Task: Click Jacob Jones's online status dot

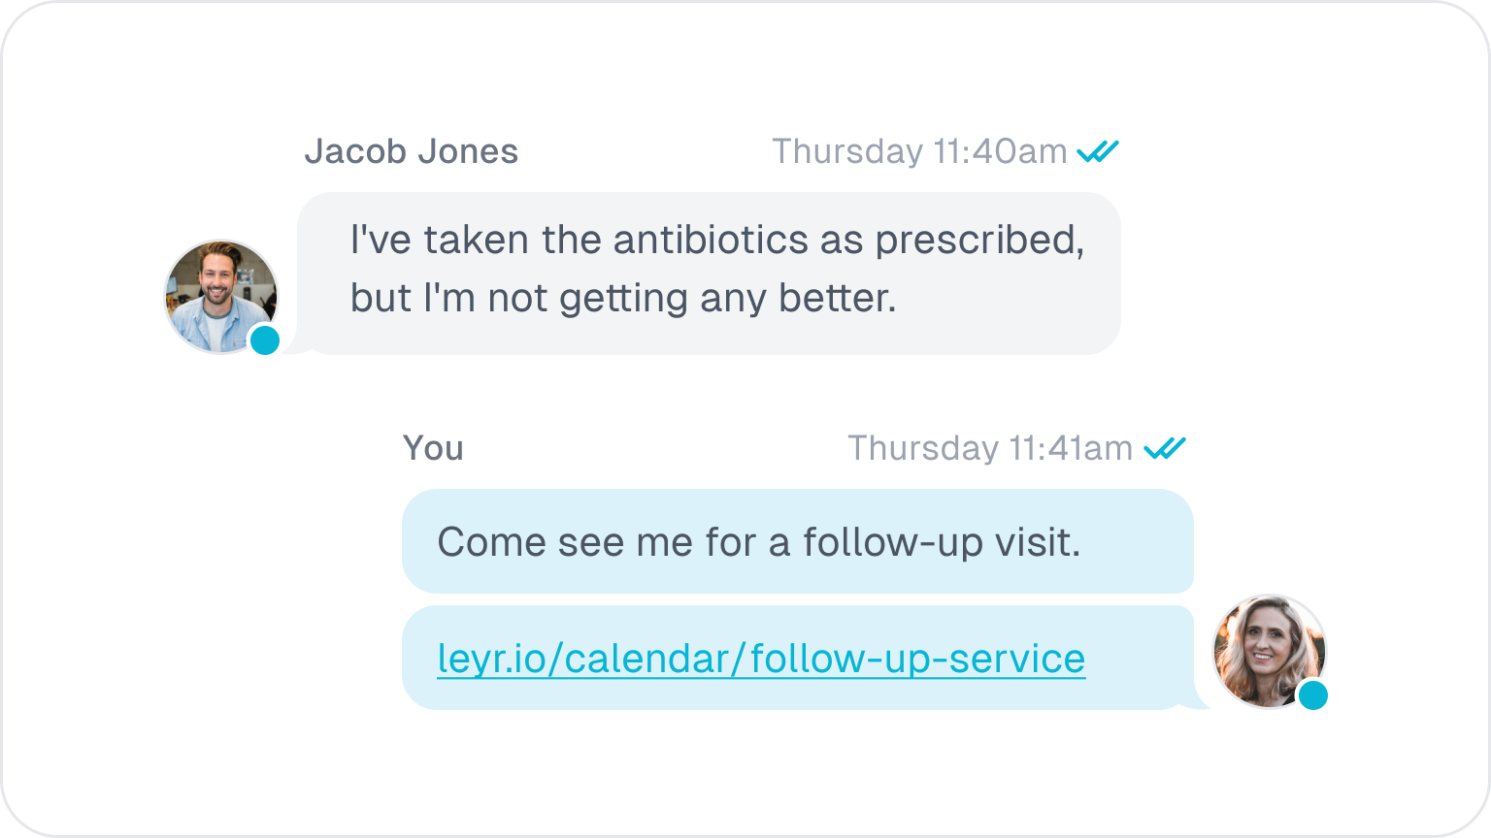Action: (265, 340)
